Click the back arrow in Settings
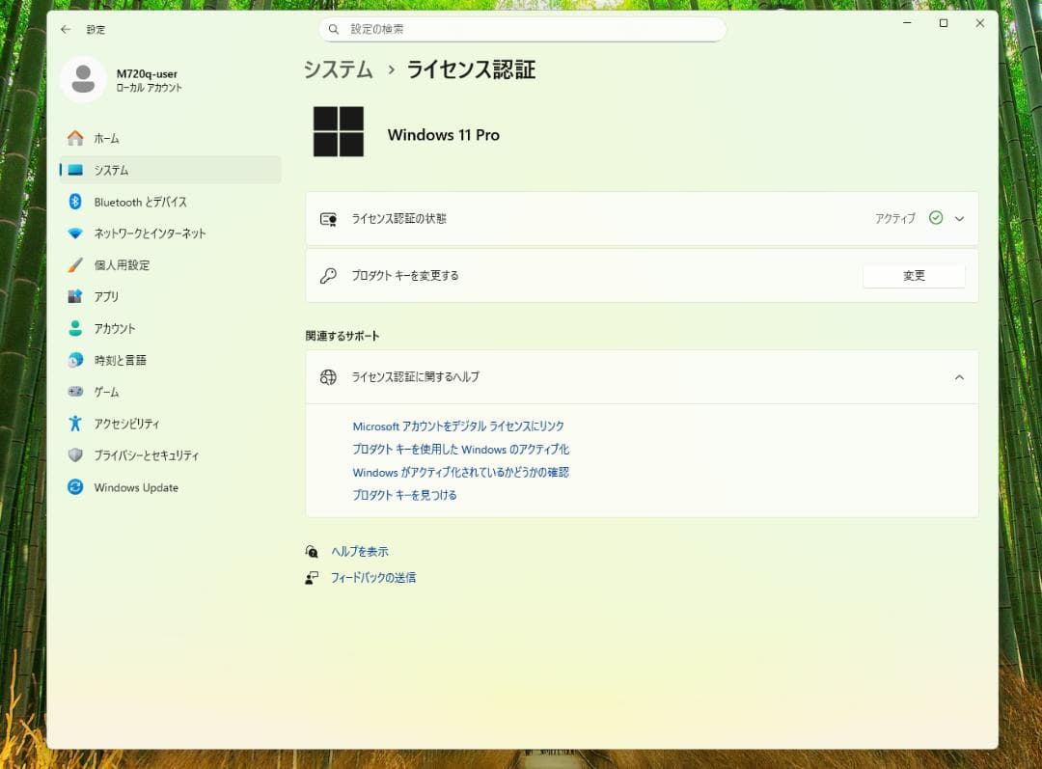 (x=65, y=29)
